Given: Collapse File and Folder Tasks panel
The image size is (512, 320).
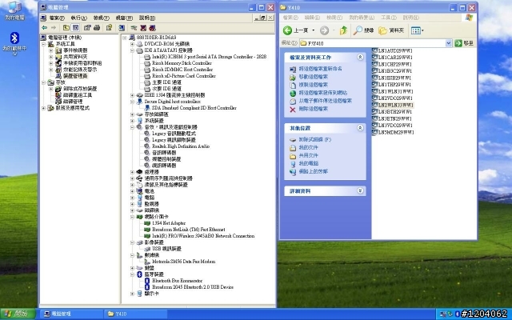Looking at the screenshot, I should [x=360, y=57].
